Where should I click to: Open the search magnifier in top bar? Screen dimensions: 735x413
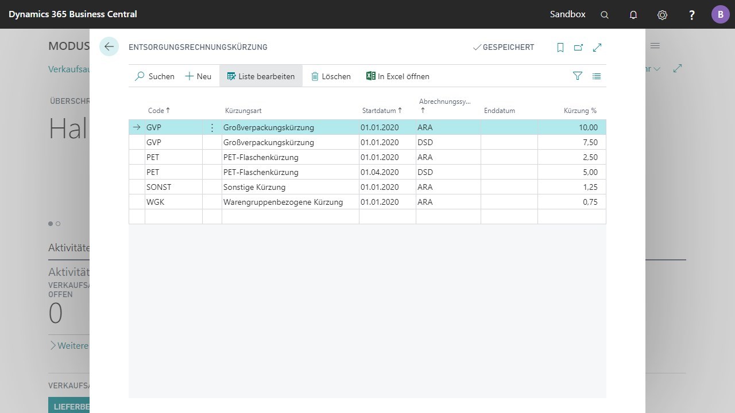tap(604, 15)
